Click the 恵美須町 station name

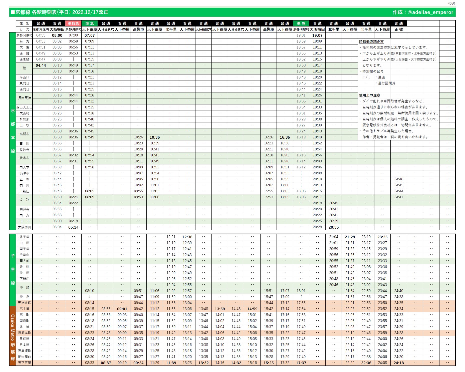pos(24,351)
